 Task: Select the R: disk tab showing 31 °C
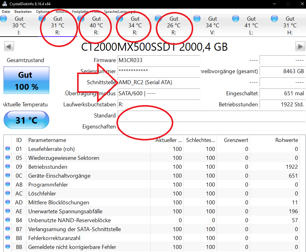(58, 26)
